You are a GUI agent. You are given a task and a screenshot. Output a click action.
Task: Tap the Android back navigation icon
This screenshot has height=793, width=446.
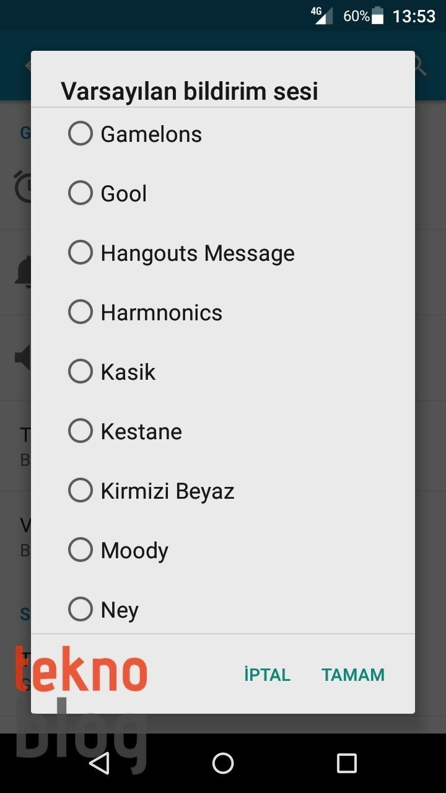tap(100, 763)
